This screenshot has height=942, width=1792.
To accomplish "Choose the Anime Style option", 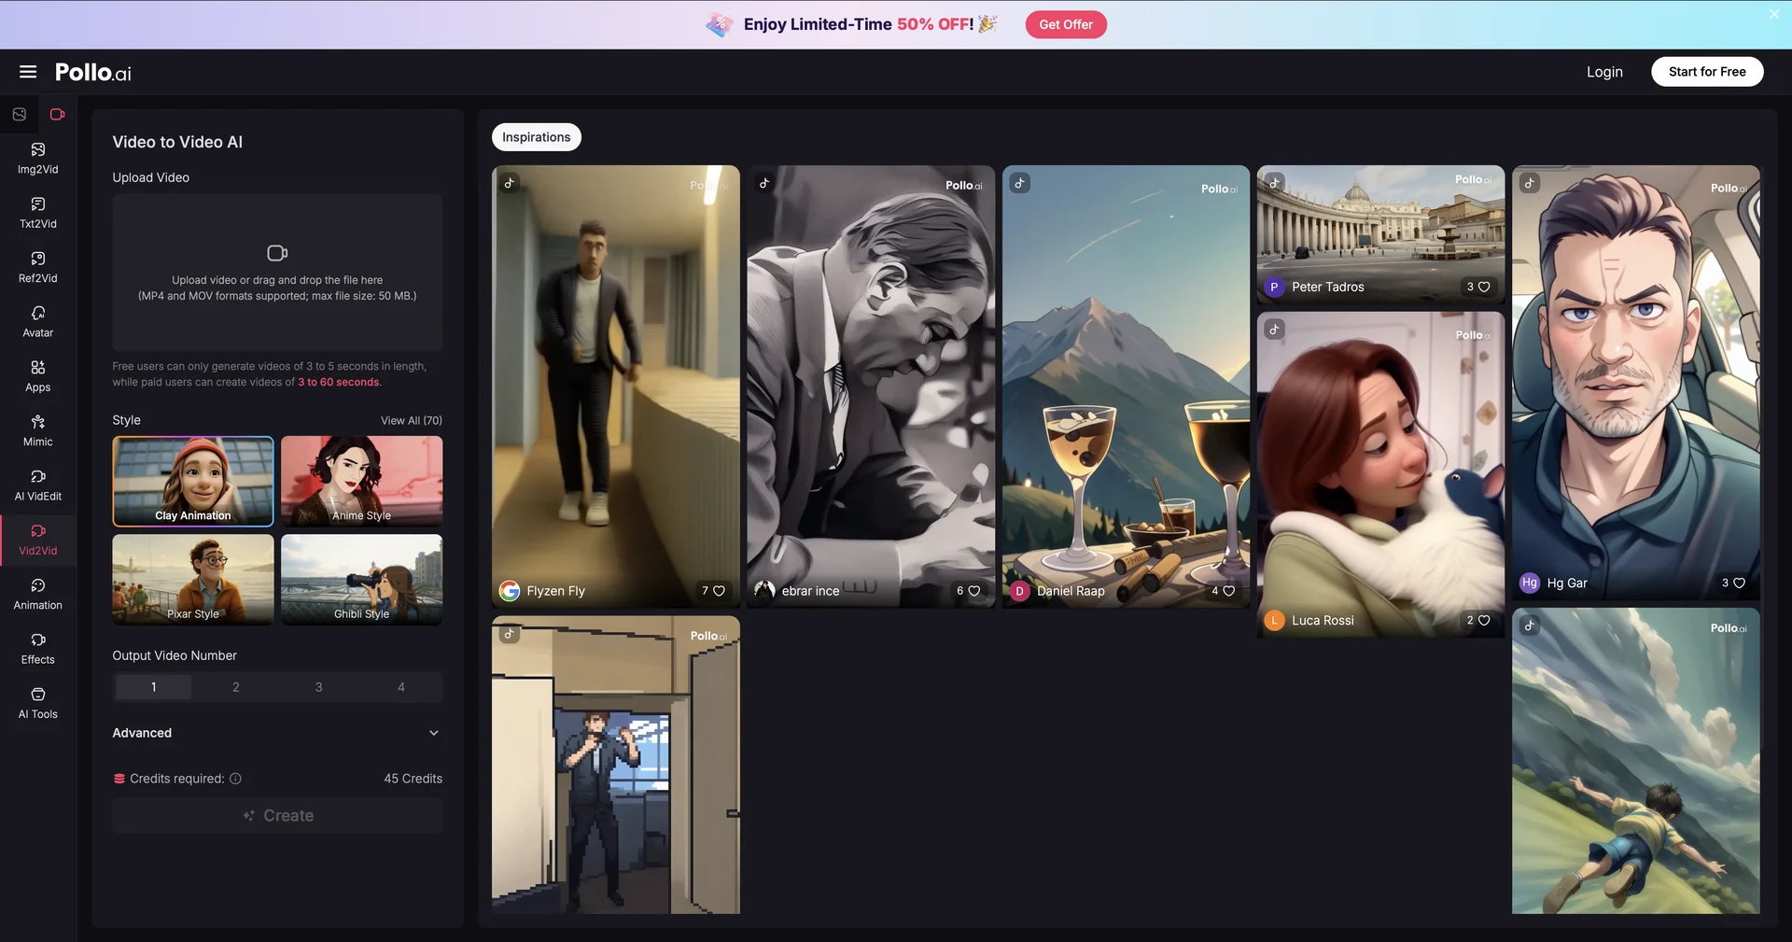I will (x=361, y=482).
